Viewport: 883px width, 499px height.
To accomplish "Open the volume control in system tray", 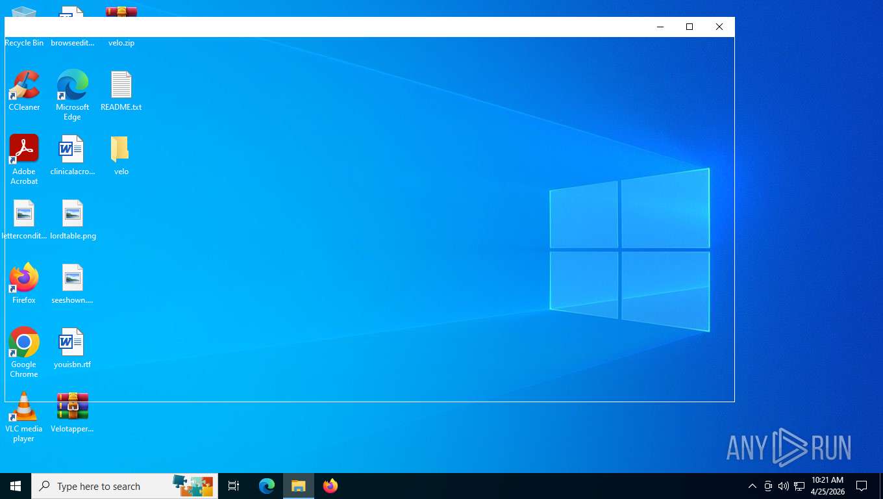I will pos(784,486).
